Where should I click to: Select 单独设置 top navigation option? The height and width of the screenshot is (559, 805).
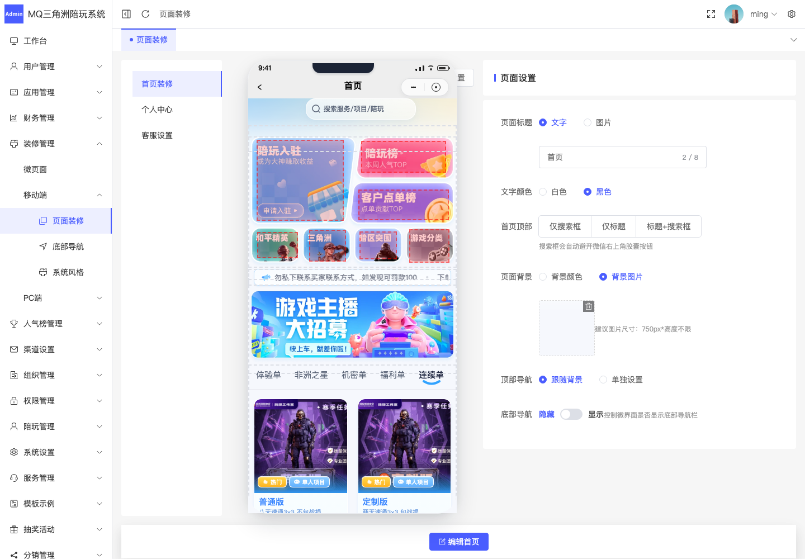coord(621,380)
